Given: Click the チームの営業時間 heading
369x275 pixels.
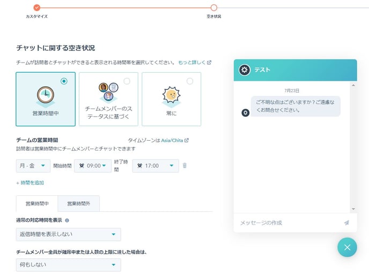Looking at the screenshot, I should (x=37, y=140).
